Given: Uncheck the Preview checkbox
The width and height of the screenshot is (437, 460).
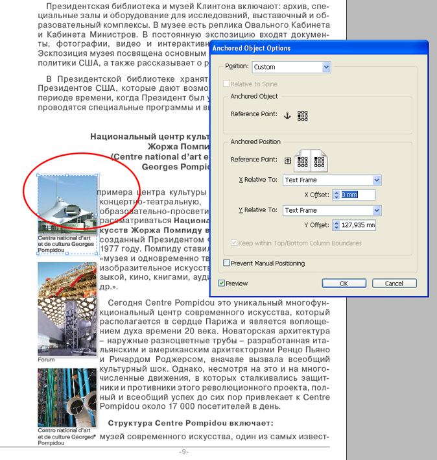Looking at the screenshot, I should [x=222, y=283].
